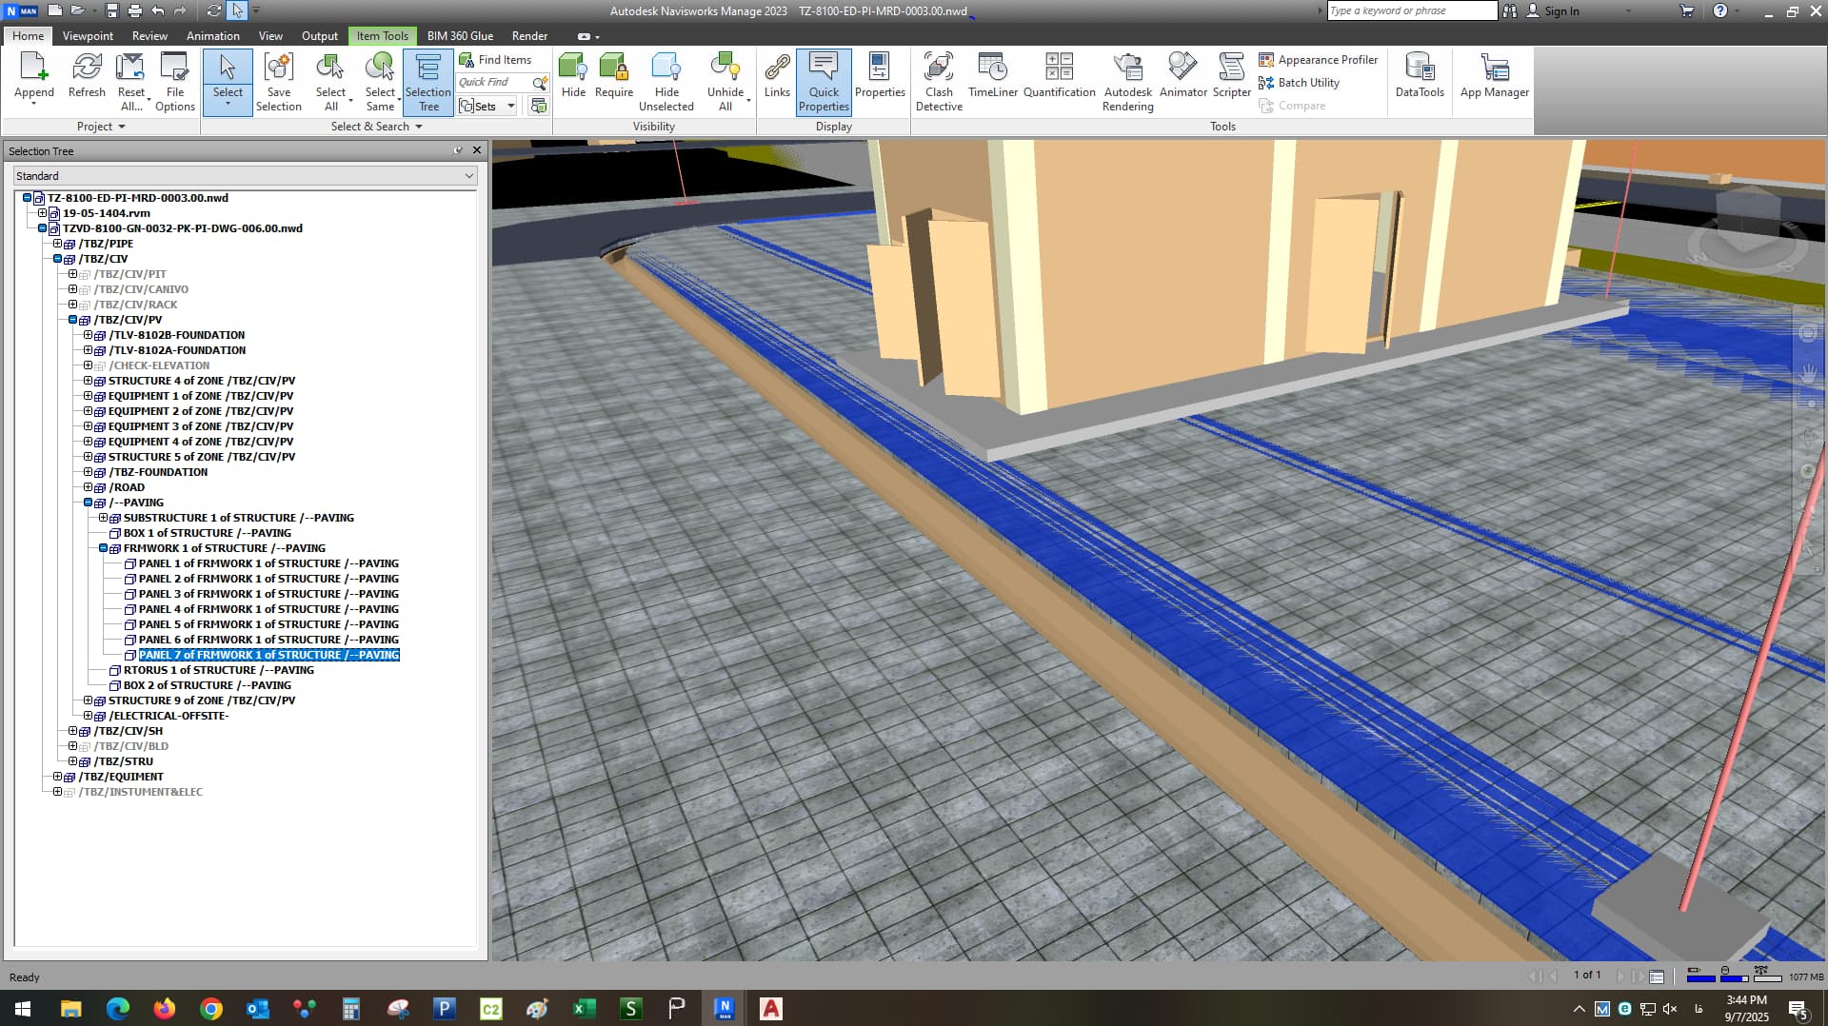
Task: Open the DataTools icon
Action: click(x=1419, y=76)
